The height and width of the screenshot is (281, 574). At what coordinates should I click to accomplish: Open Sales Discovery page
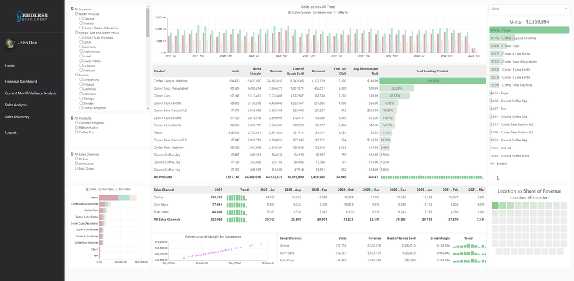17,117
